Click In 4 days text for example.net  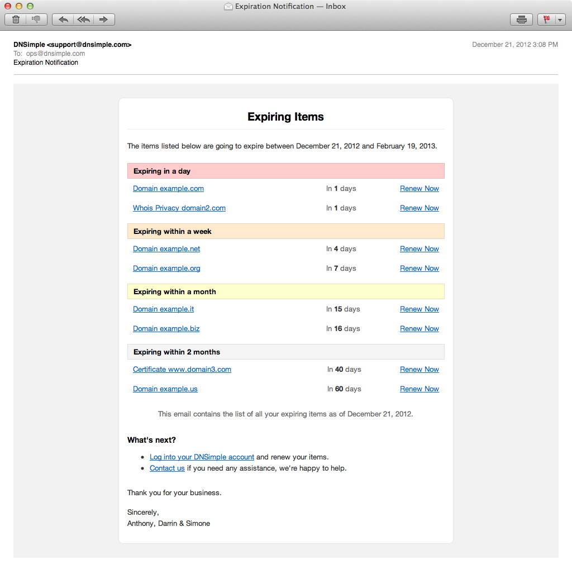click(x=341, y=249)
